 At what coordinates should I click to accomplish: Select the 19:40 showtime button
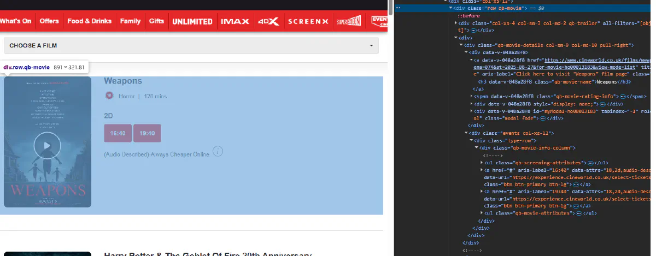(x=147, y=133)
